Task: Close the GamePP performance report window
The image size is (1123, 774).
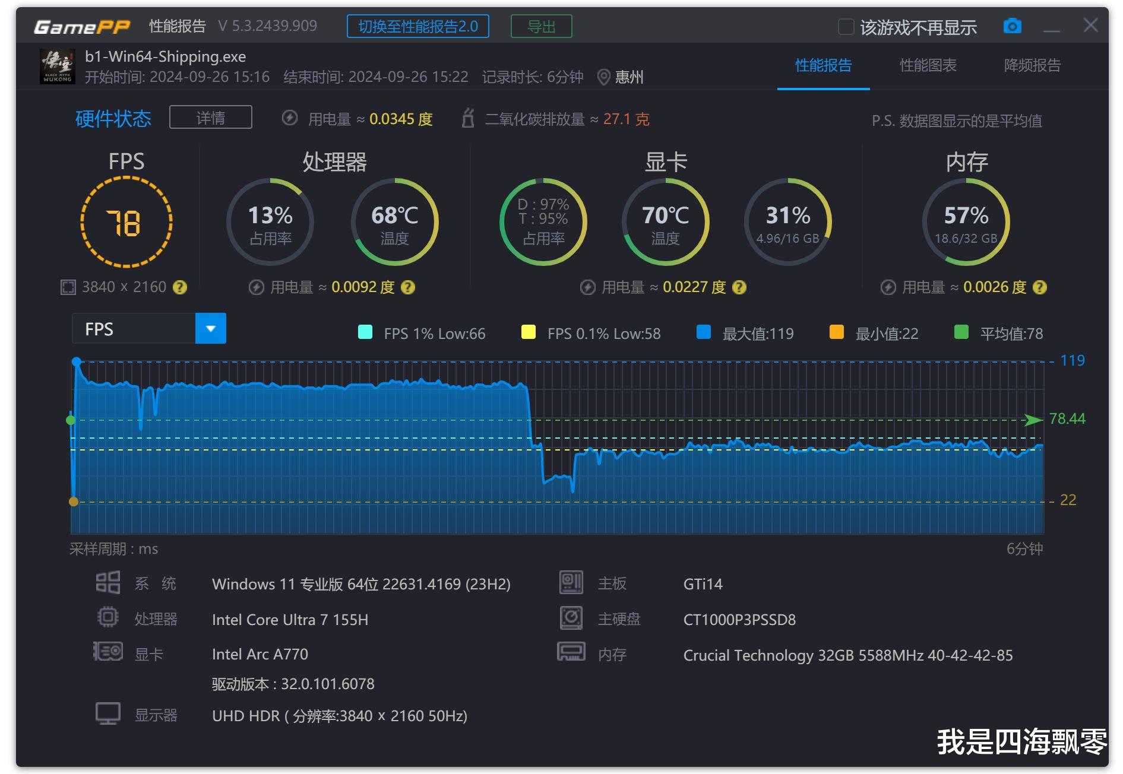Action: (1091, 25)
